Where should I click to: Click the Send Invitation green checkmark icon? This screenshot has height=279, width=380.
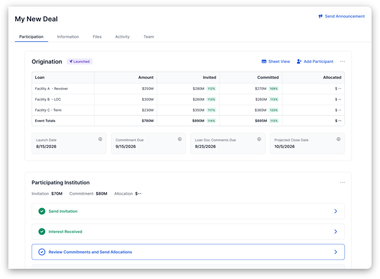click(x=42, y=211)
